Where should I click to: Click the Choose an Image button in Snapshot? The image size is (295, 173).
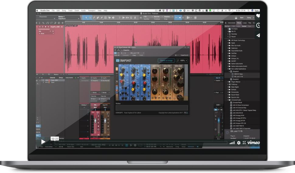tap(166, 60)
